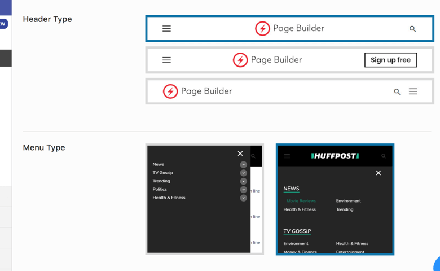Viewport: 440px width, 271px height.
Task: Click the Sign up free button
Action: (x=390, y=60)
